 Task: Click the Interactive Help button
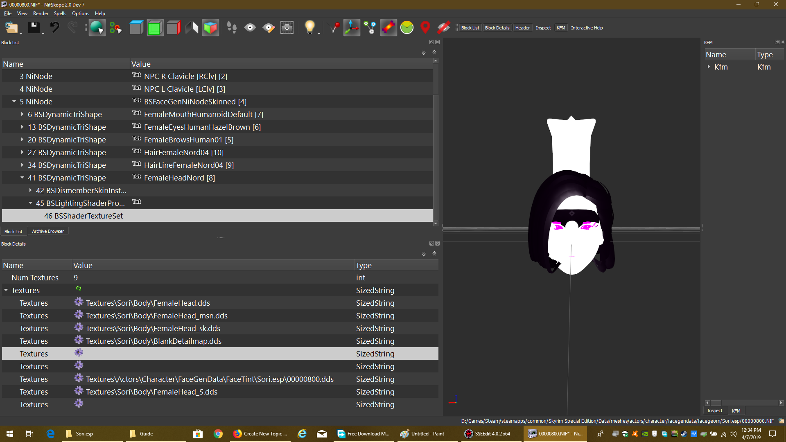coord(587,28)
